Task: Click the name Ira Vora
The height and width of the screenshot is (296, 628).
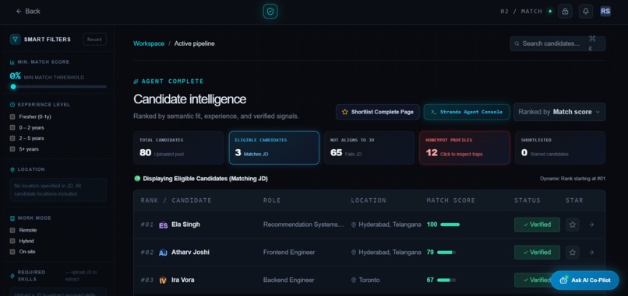Action: [182, 280]
